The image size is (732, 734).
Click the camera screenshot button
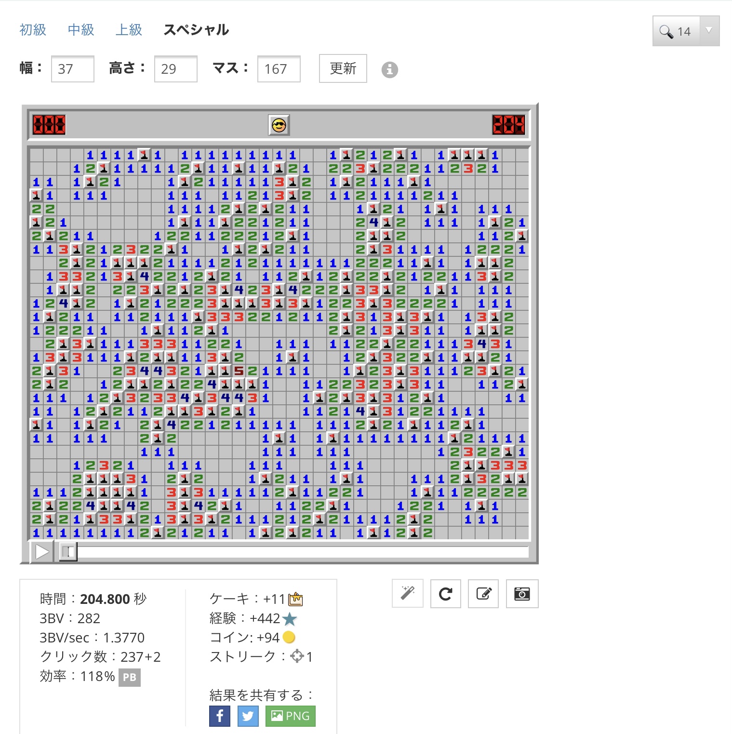[x=522, y=593]
